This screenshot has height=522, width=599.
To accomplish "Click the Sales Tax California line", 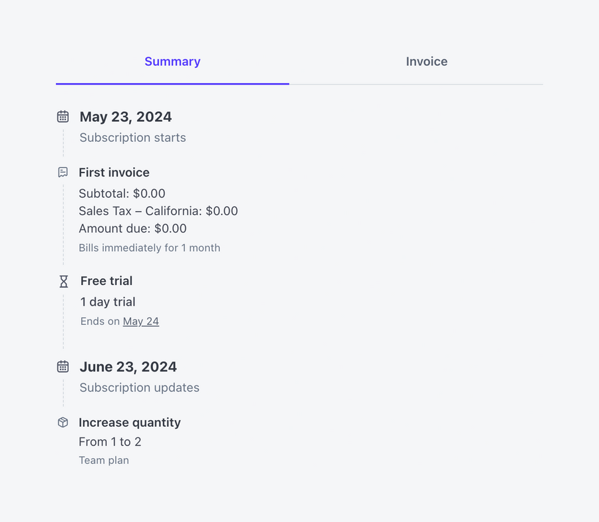I will pyautogui.click(x=158, y=210).
